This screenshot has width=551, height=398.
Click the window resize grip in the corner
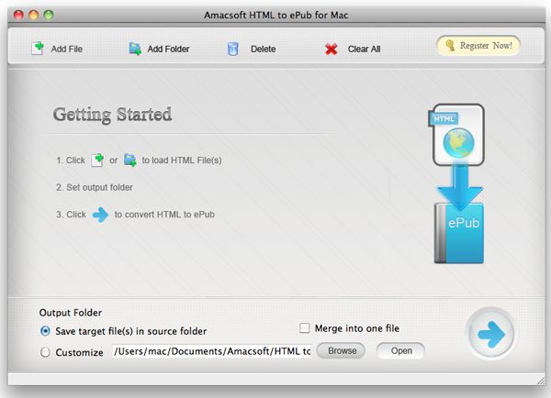[541, 380]
